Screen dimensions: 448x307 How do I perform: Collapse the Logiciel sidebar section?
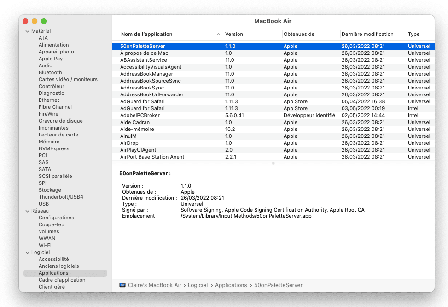tap(27, 252)
